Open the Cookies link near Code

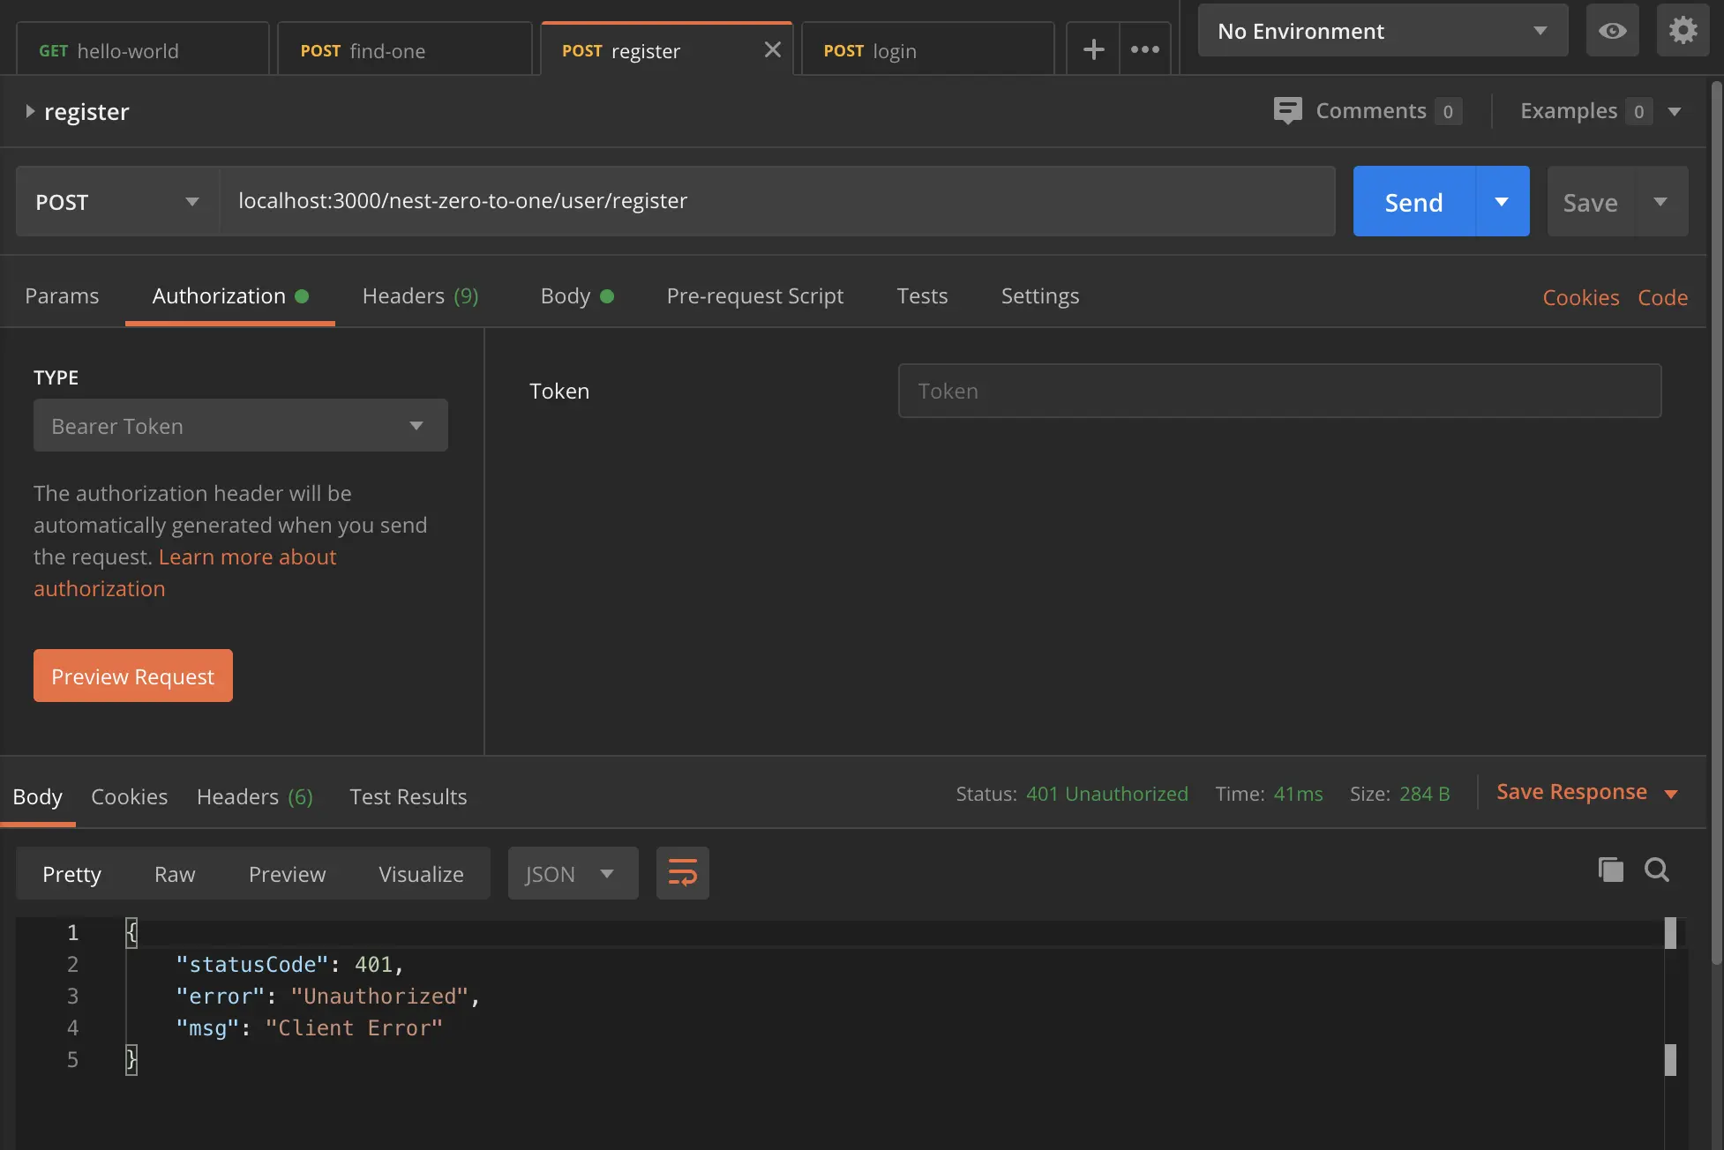[1580, 298]
